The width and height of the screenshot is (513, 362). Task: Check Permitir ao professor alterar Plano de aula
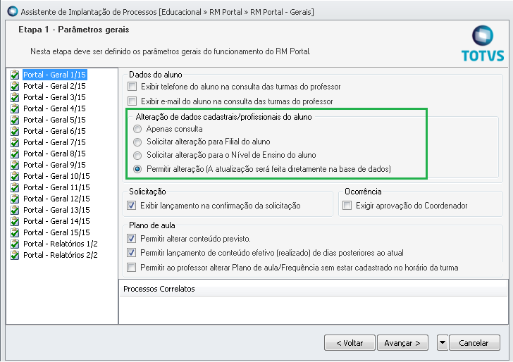point(132,267)
